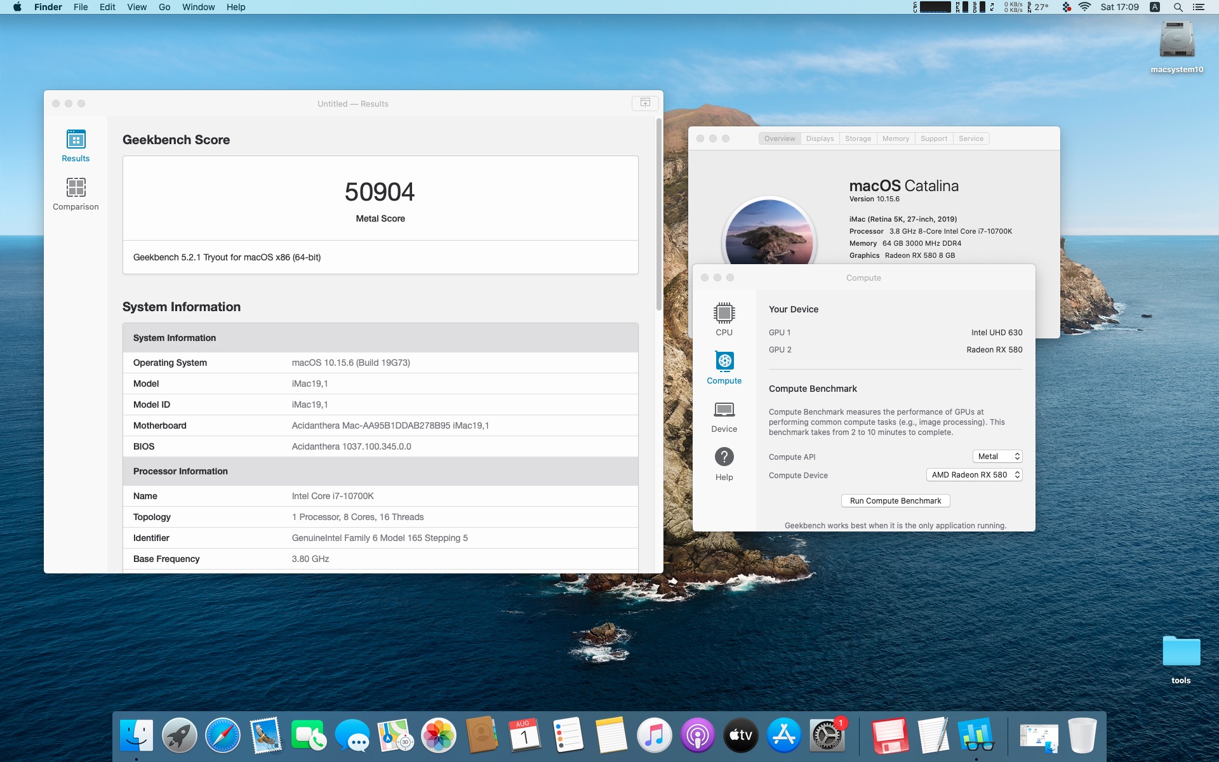Switch to the Memory tab
This screenshot has width=1219, height=762.
pyautogui.click(x=895, y=138)
